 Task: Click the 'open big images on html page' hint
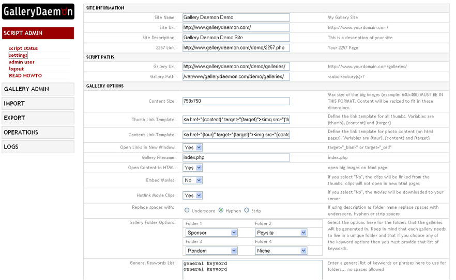pyautogui.click(x=357, y=168)
